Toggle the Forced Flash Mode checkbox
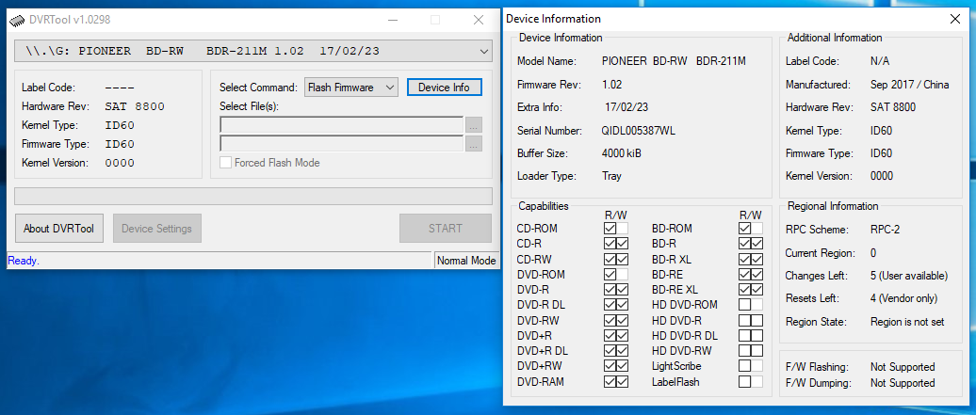This screenshot has width=976, height=415. click(226, 163)
